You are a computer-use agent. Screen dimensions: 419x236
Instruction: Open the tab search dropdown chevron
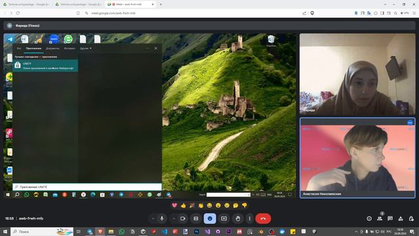pos(385,5)
